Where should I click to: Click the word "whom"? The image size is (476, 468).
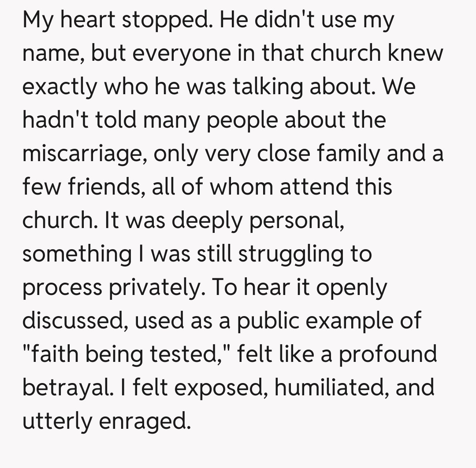pos(242,187)
